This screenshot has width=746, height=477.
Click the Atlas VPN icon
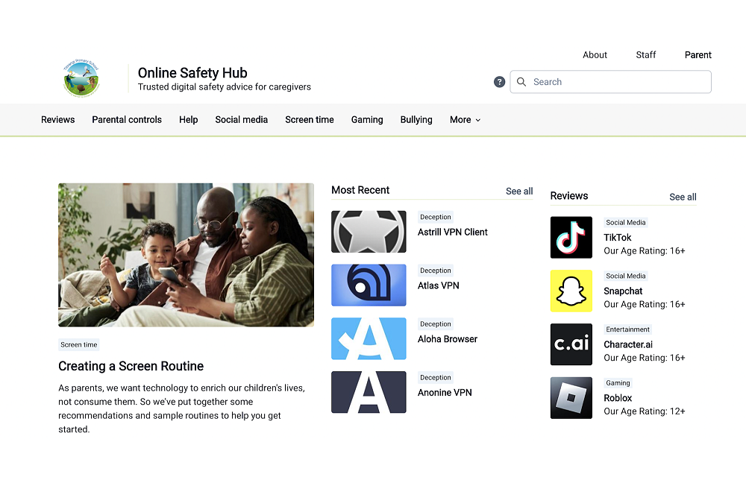(369, 285)
